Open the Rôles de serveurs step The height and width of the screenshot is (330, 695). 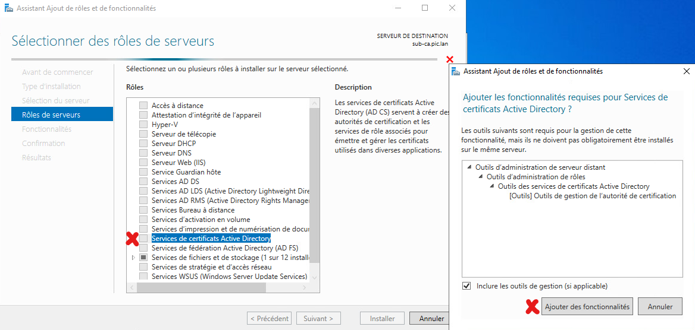tap(51, 115)
